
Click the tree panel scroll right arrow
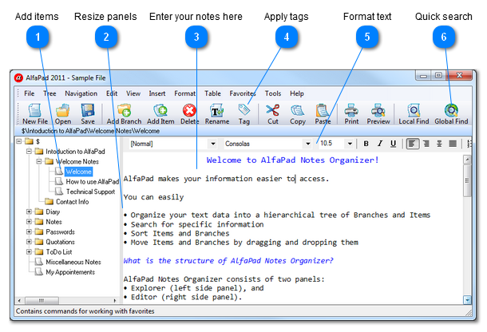point(115,300)
